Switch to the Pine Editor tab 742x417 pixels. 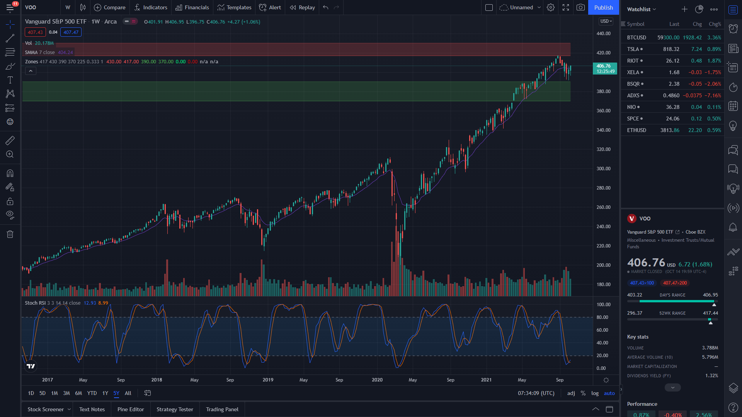(x=131, y=409)
